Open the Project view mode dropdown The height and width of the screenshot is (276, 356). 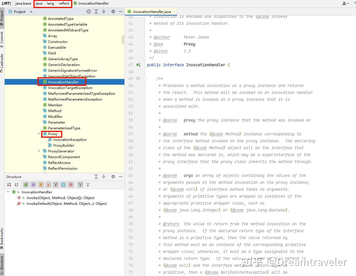pos(31,12)
